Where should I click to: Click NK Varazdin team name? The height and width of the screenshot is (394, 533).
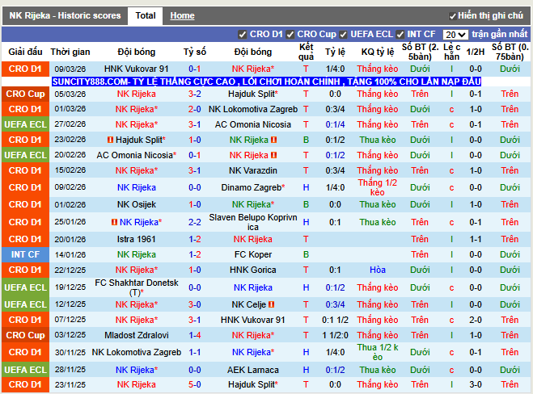tap(253, 170)
